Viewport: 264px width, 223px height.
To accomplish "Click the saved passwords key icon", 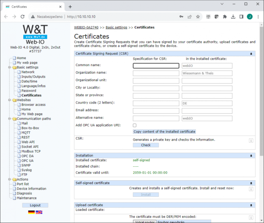I will point(181,17).
